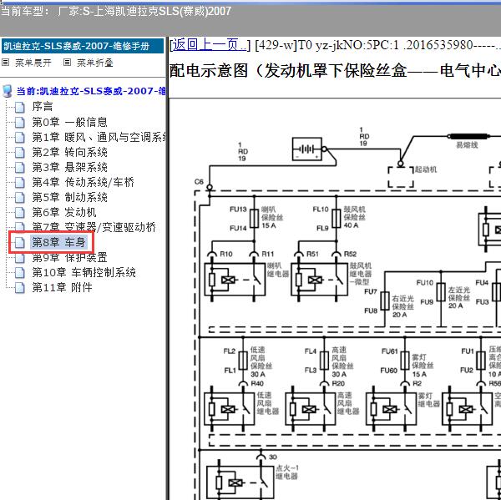Open 第1章 暖风、通风与空调系统
Screen dimensions: 501x500
pyautogui.click(x=99, y=138)
